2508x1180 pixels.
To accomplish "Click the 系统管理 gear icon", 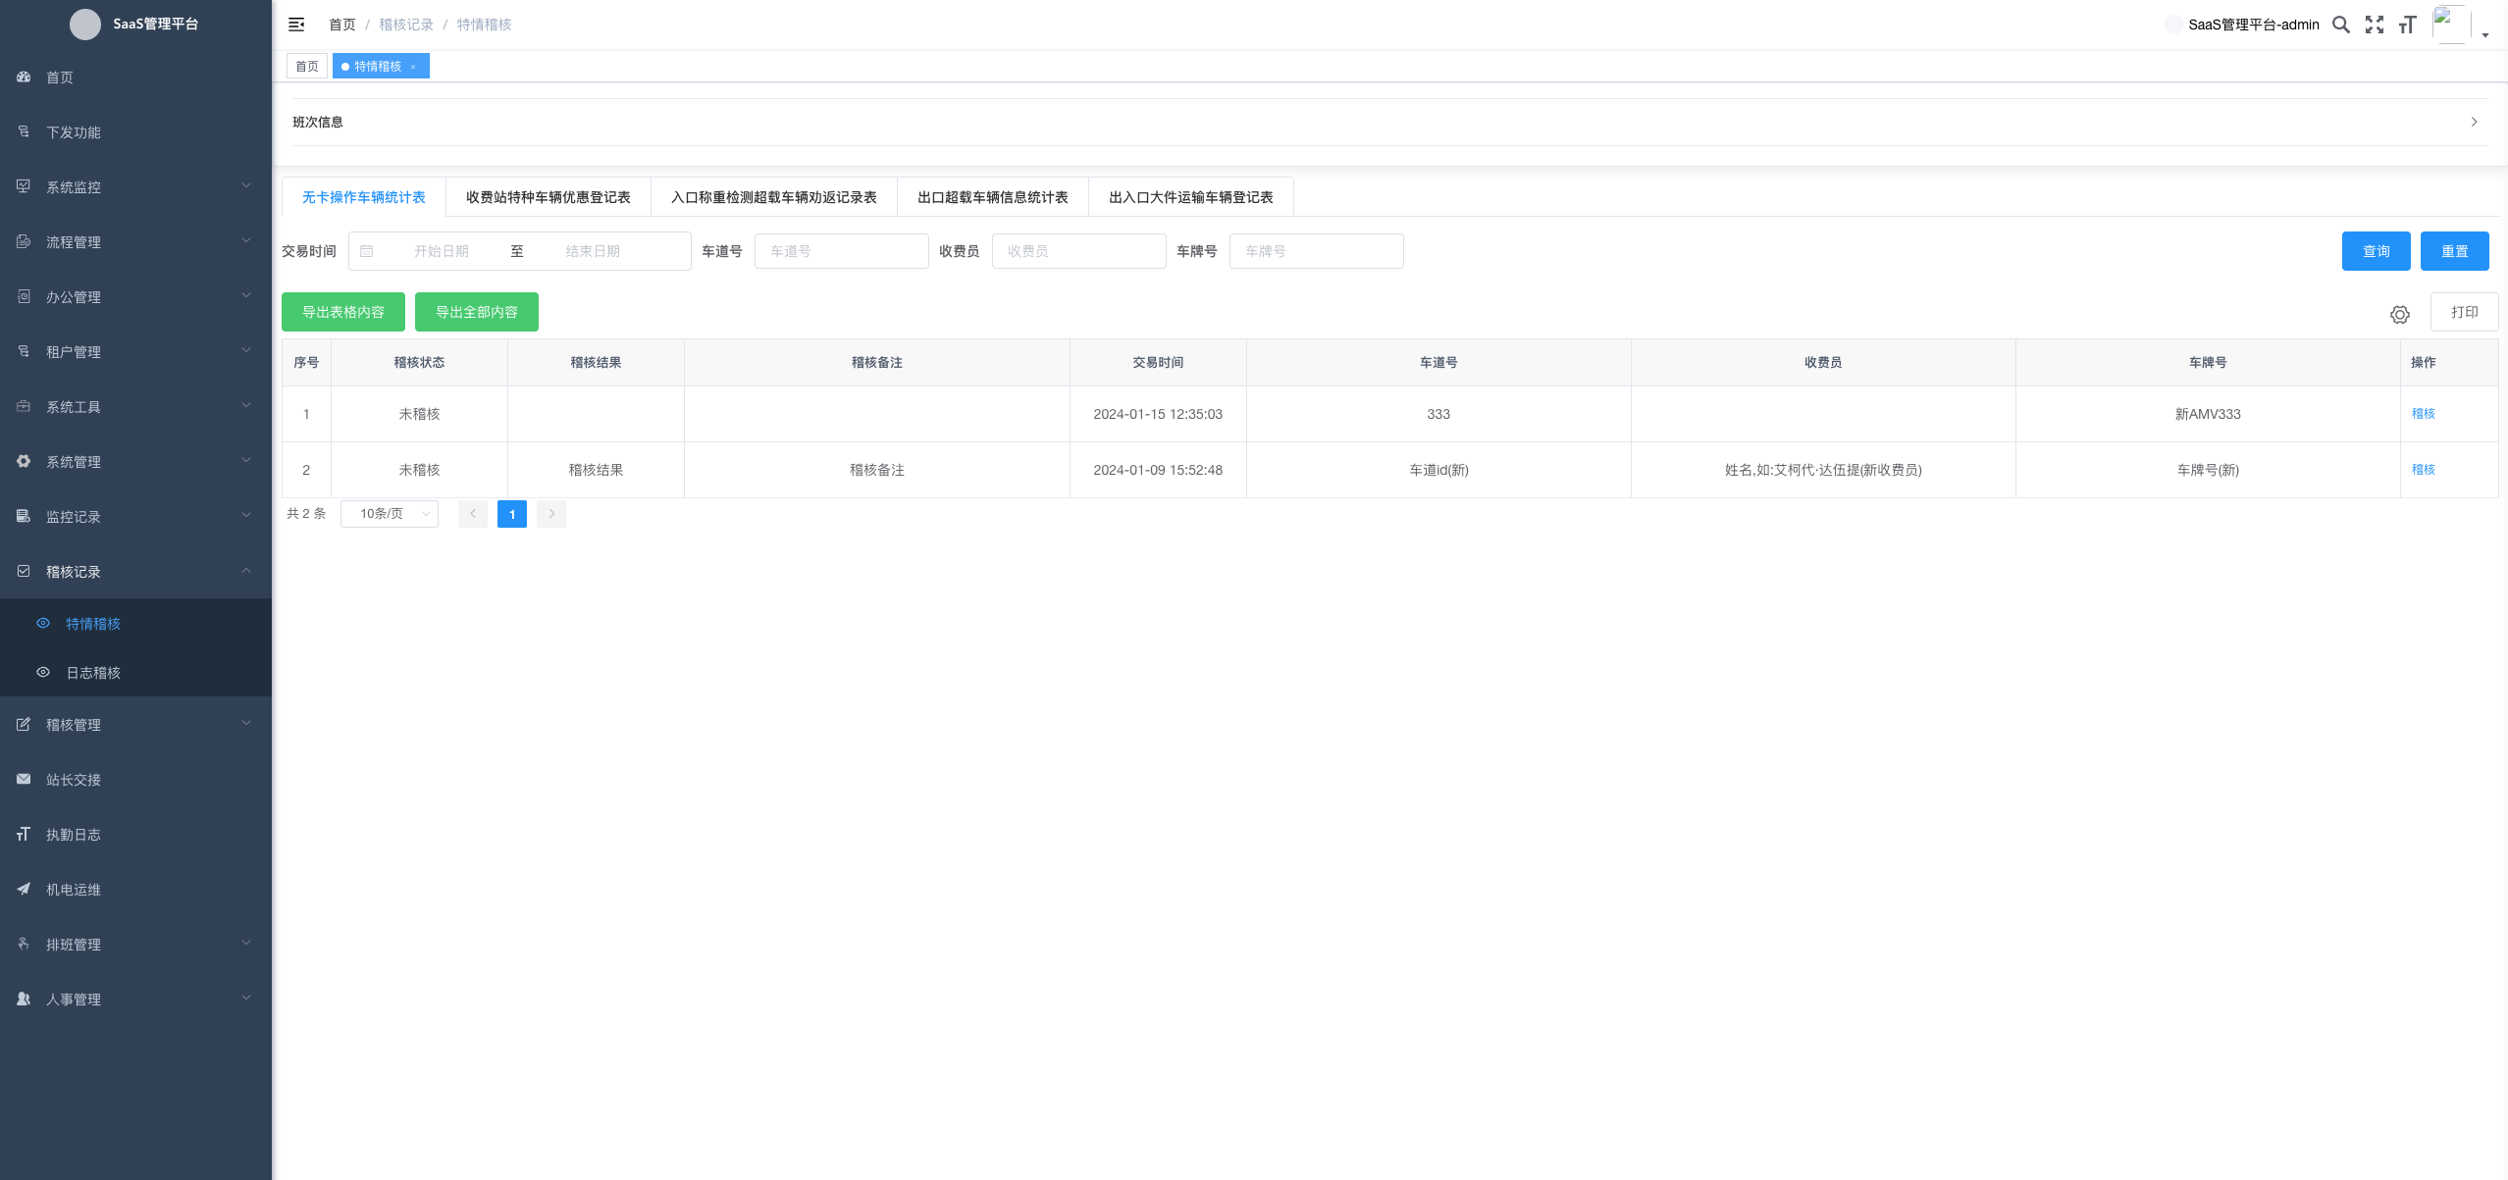I will coord(24,461).
